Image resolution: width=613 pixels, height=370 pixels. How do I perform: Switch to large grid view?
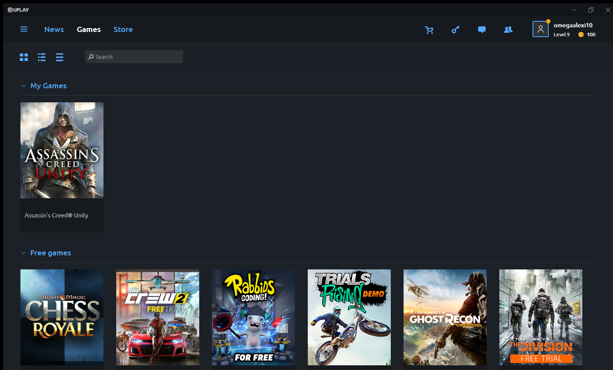click(x=24, y=57)
